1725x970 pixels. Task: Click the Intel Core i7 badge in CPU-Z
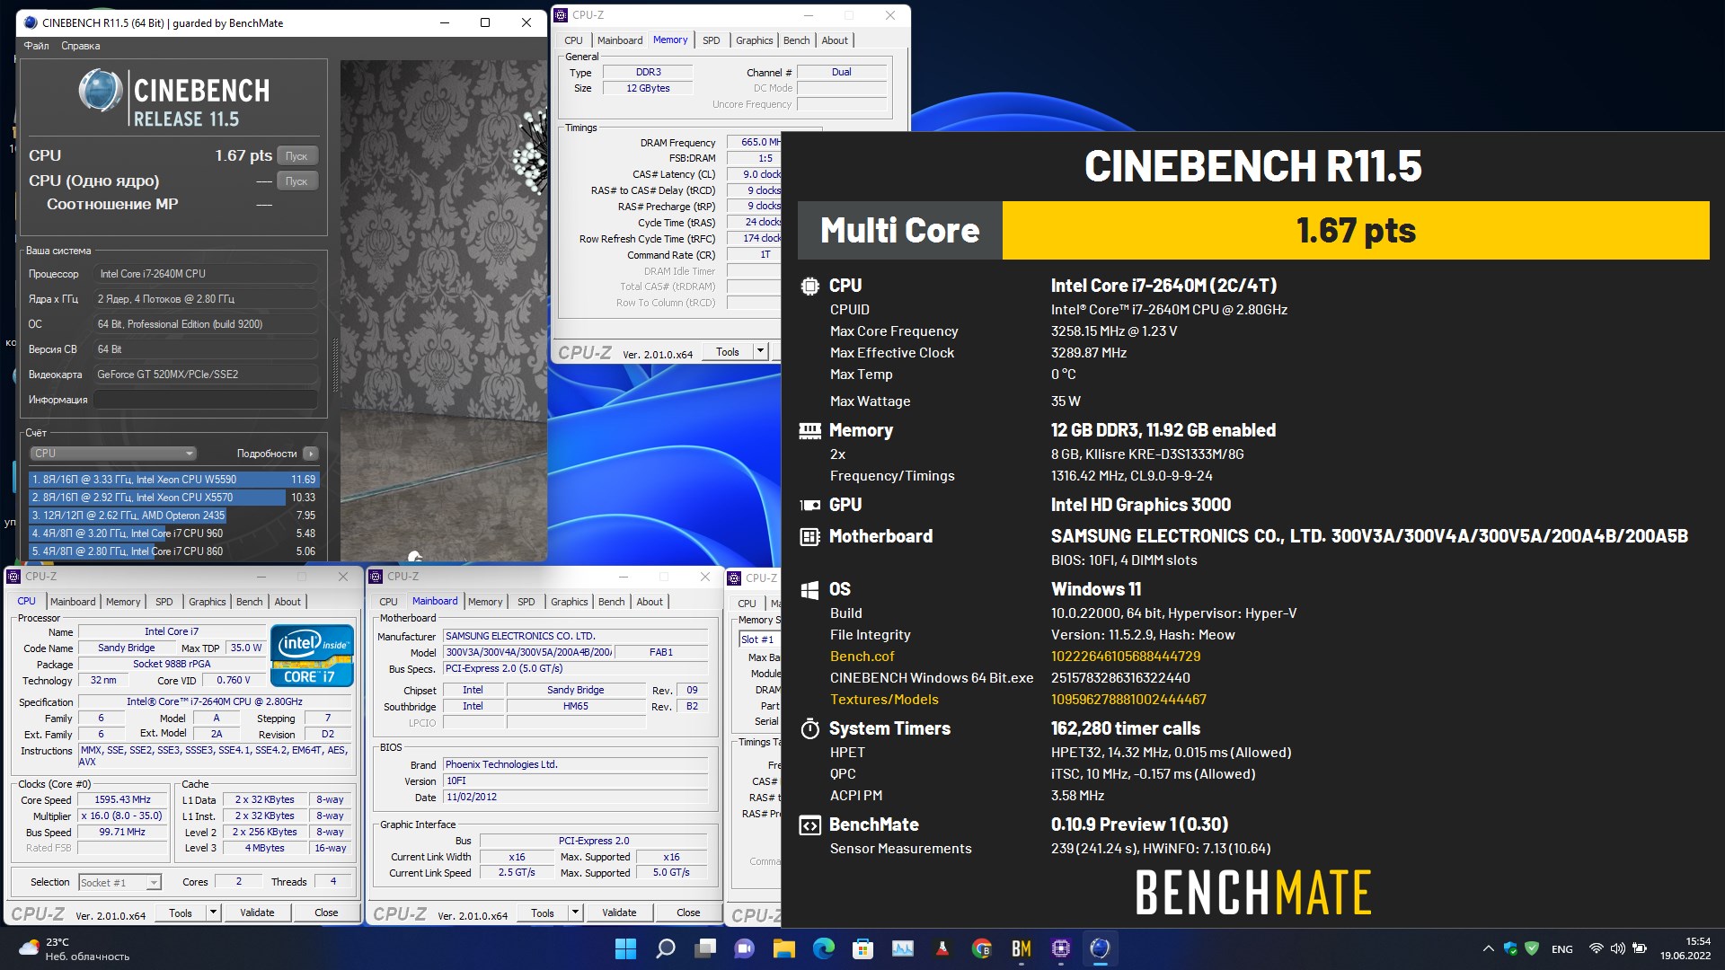tap(312, 656)
